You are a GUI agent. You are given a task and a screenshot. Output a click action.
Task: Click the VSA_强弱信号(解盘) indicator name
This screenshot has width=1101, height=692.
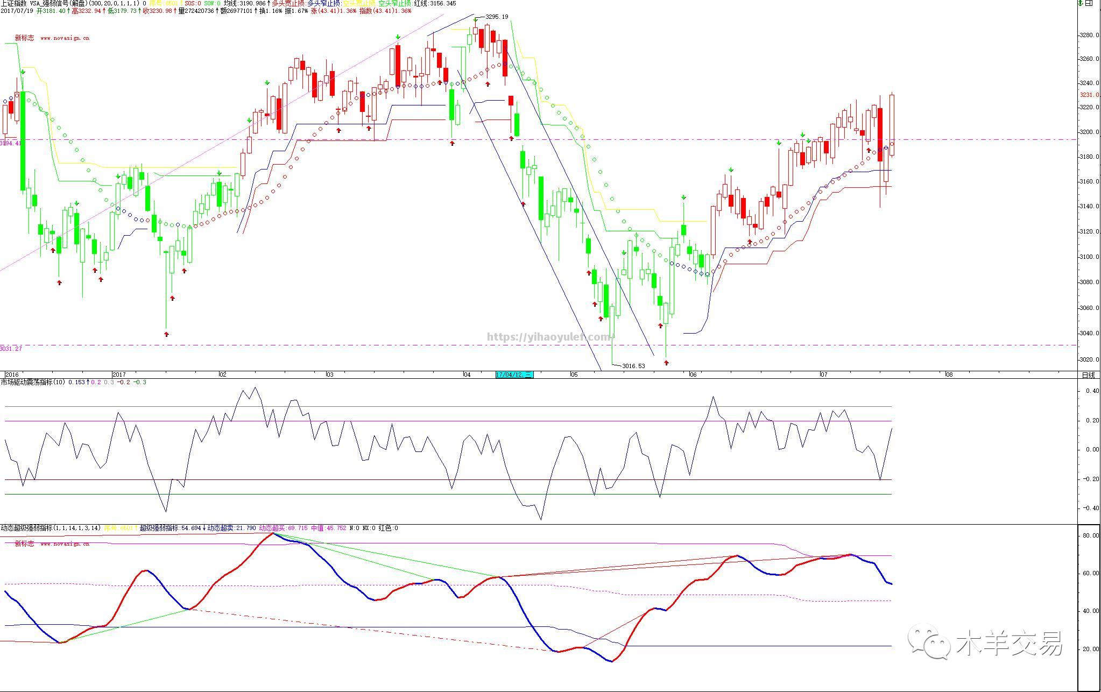[x=59, y=3]
